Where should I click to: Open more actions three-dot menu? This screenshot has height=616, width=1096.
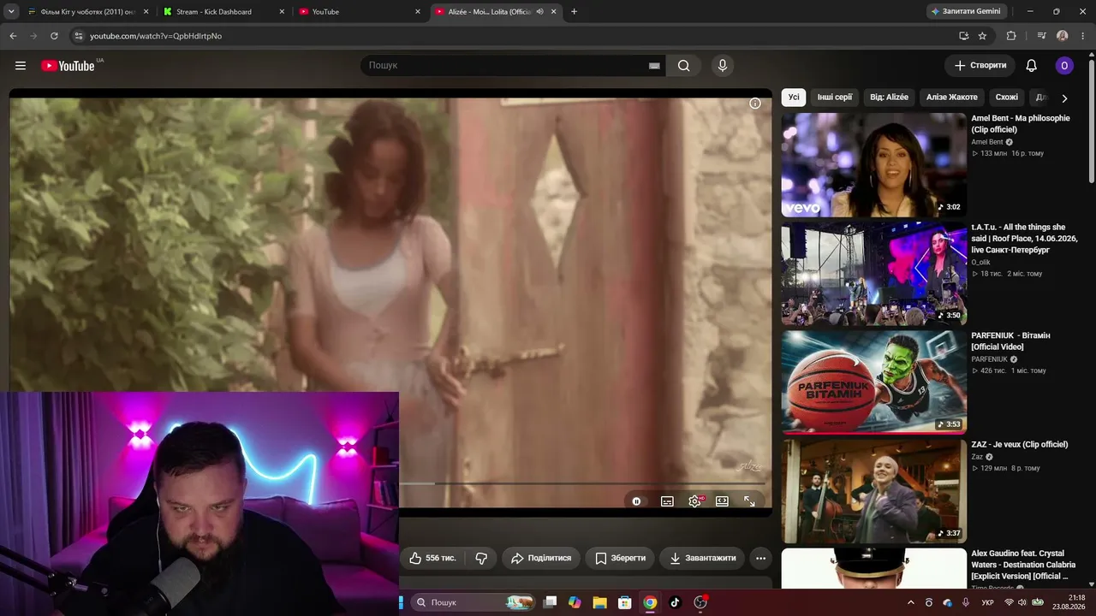760,558
